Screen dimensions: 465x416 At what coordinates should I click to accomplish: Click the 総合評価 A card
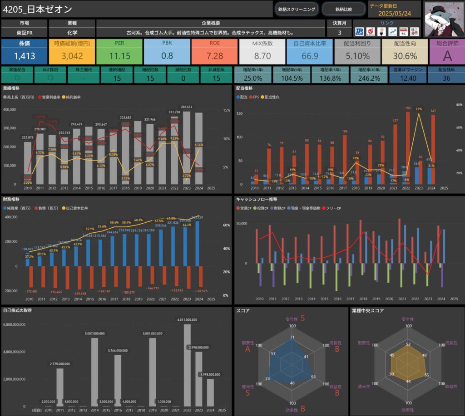pyautogui.click(x=447, y=52)
